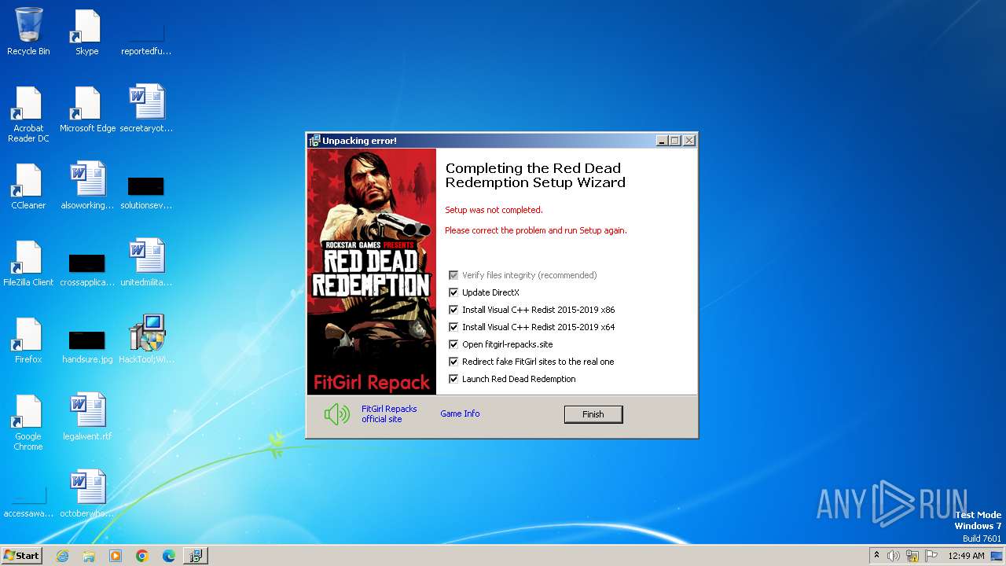
Task: Disable Open fitgirl-repacks.site option
Action: point(453,344)
